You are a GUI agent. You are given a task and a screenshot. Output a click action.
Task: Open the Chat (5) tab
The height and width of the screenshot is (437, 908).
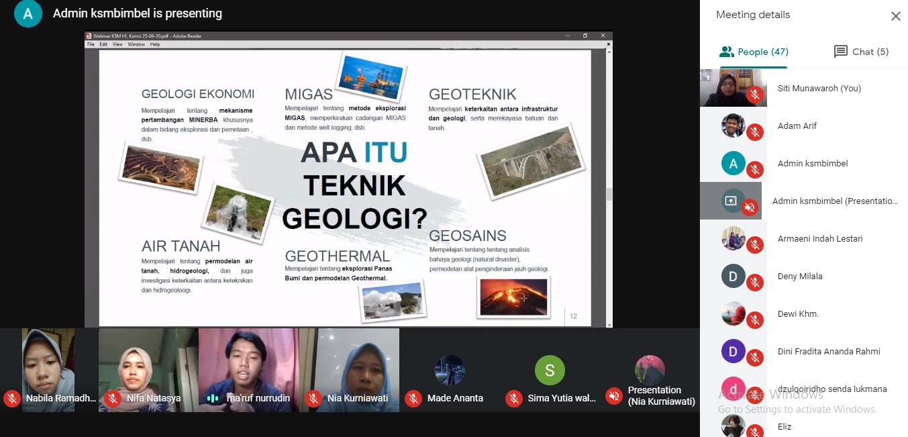click(x=861, y=52)
